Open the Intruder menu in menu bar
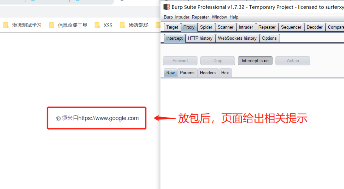 click(x=182, y=17)
